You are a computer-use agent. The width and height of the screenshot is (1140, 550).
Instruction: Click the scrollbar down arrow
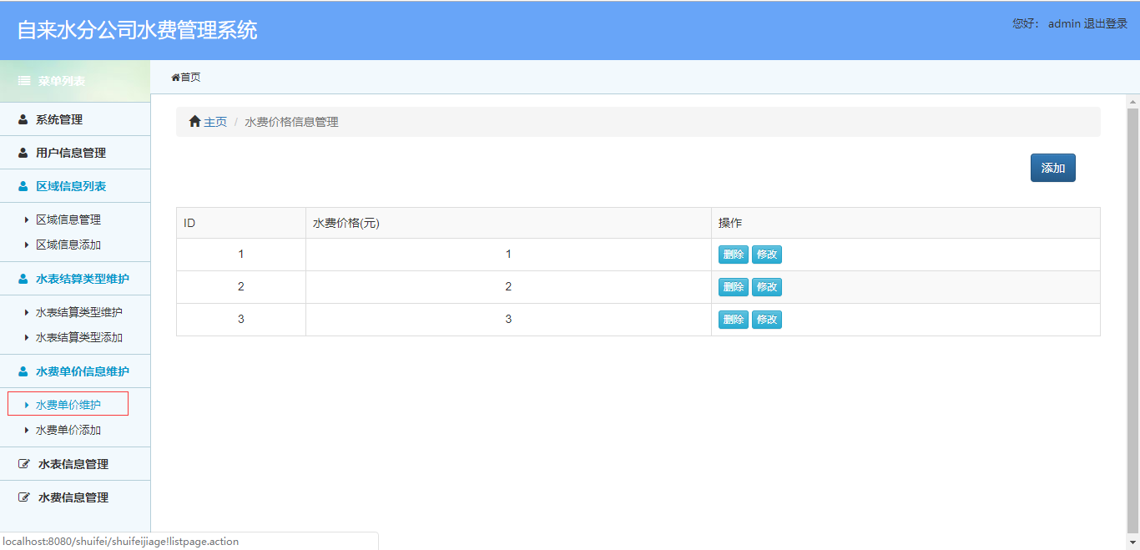tap(1132, 542)
